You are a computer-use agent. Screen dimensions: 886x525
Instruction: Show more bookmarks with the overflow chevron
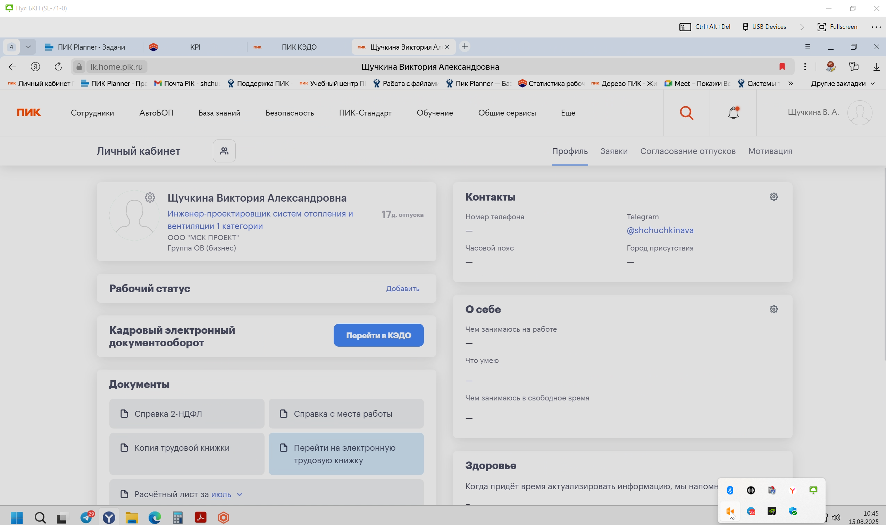791,83
